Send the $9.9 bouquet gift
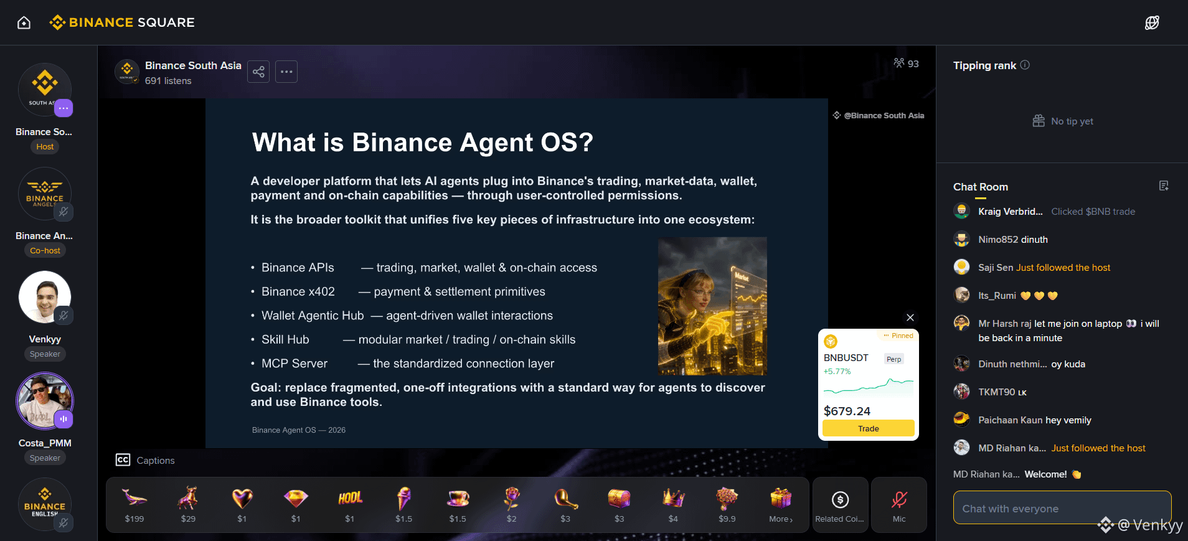1188x541 pixels. point(727,505)
